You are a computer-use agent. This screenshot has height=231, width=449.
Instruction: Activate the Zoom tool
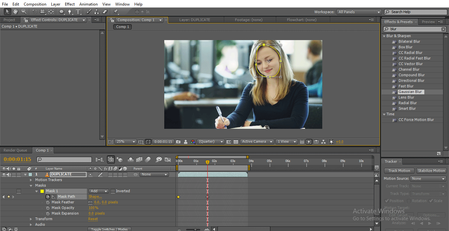(x=24, y=12)
